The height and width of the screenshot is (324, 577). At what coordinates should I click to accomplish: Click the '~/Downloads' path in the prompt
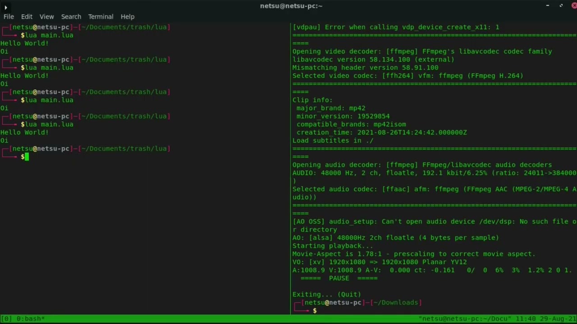396,302
